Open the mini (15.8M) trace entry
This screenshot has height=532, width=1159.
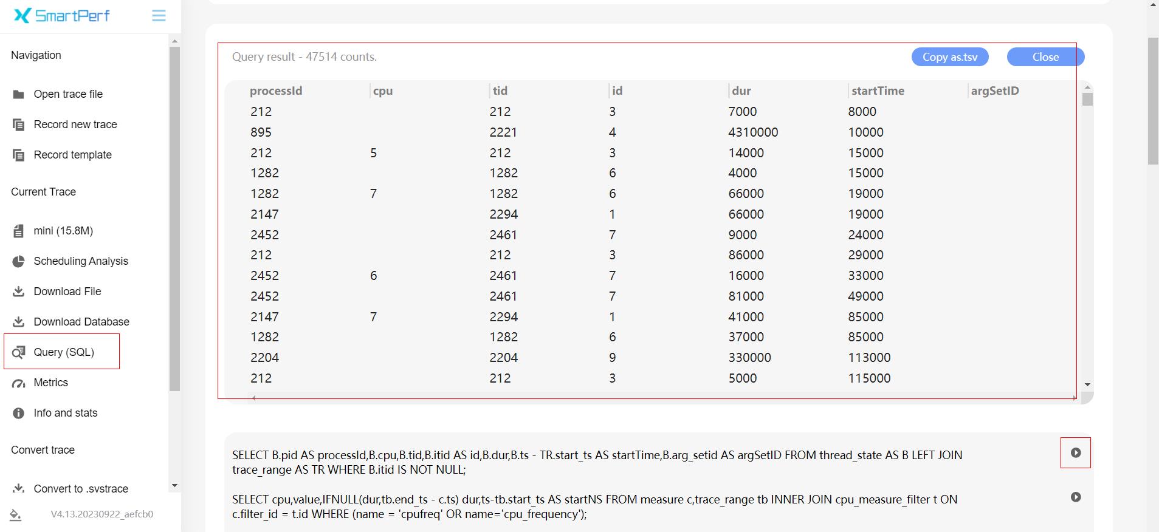[x=63, y=231]
